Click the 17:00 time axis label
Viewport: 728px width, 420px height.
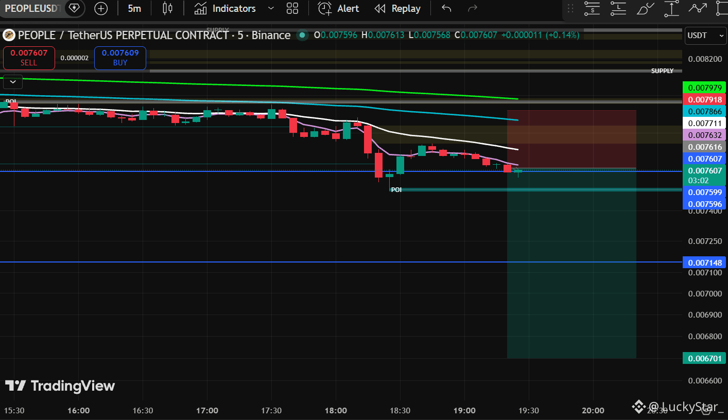207,411
